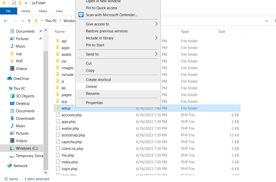Select the scp folder

[x=64, y=102]
